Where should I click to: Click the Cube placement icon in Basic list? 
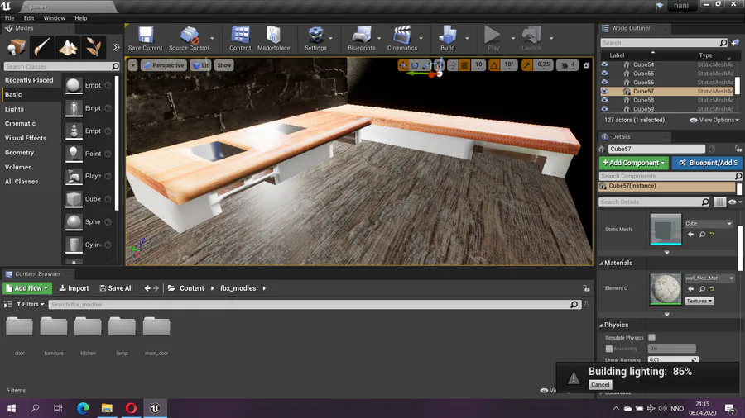pyautogui.click(x=74, y=199)
